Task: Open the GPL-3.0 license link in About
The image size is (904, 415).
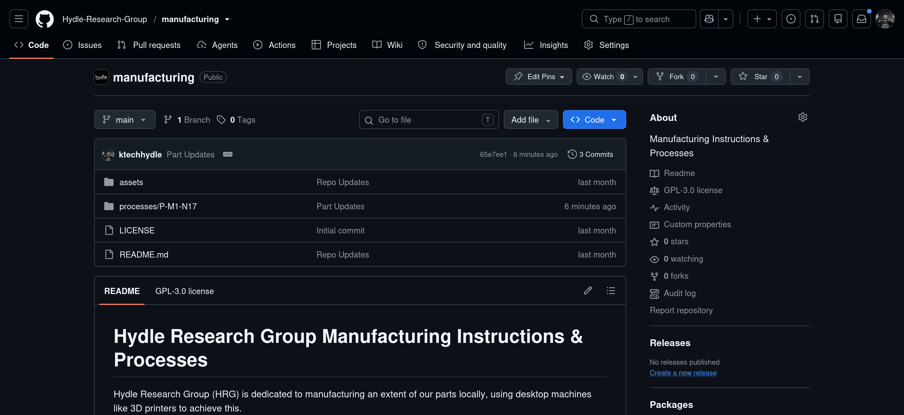Action: coord(686,190)
